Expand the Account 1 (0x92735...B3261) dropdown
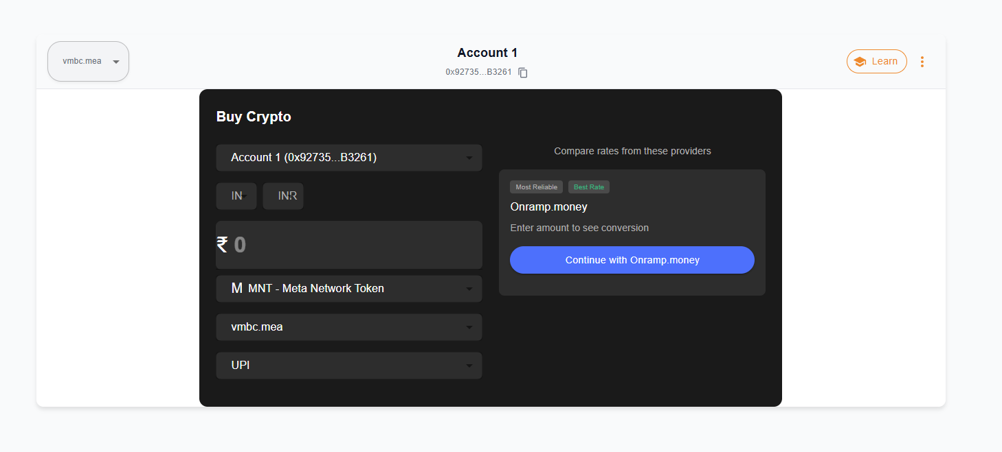The width and height of the screenshot is (1002, 452). tap(348, 158)
